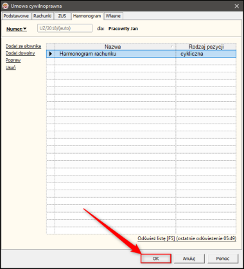Click the application icon in title bar

[x=5, y=6]
